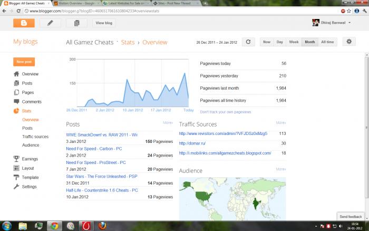Open the revisitors.com traffic source link
Screen dimensions: 369x231
coord(223,133)
